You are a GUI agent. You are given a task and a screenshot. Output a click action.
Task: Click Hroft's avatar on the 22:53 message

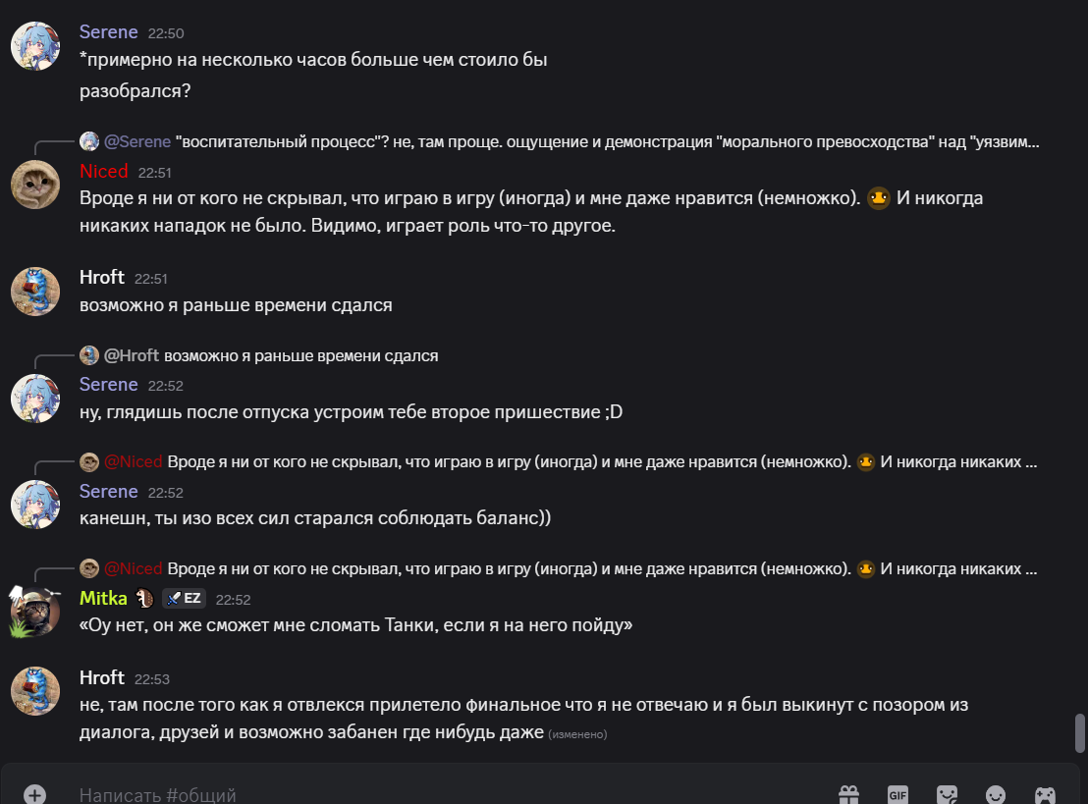coord(35,691)
